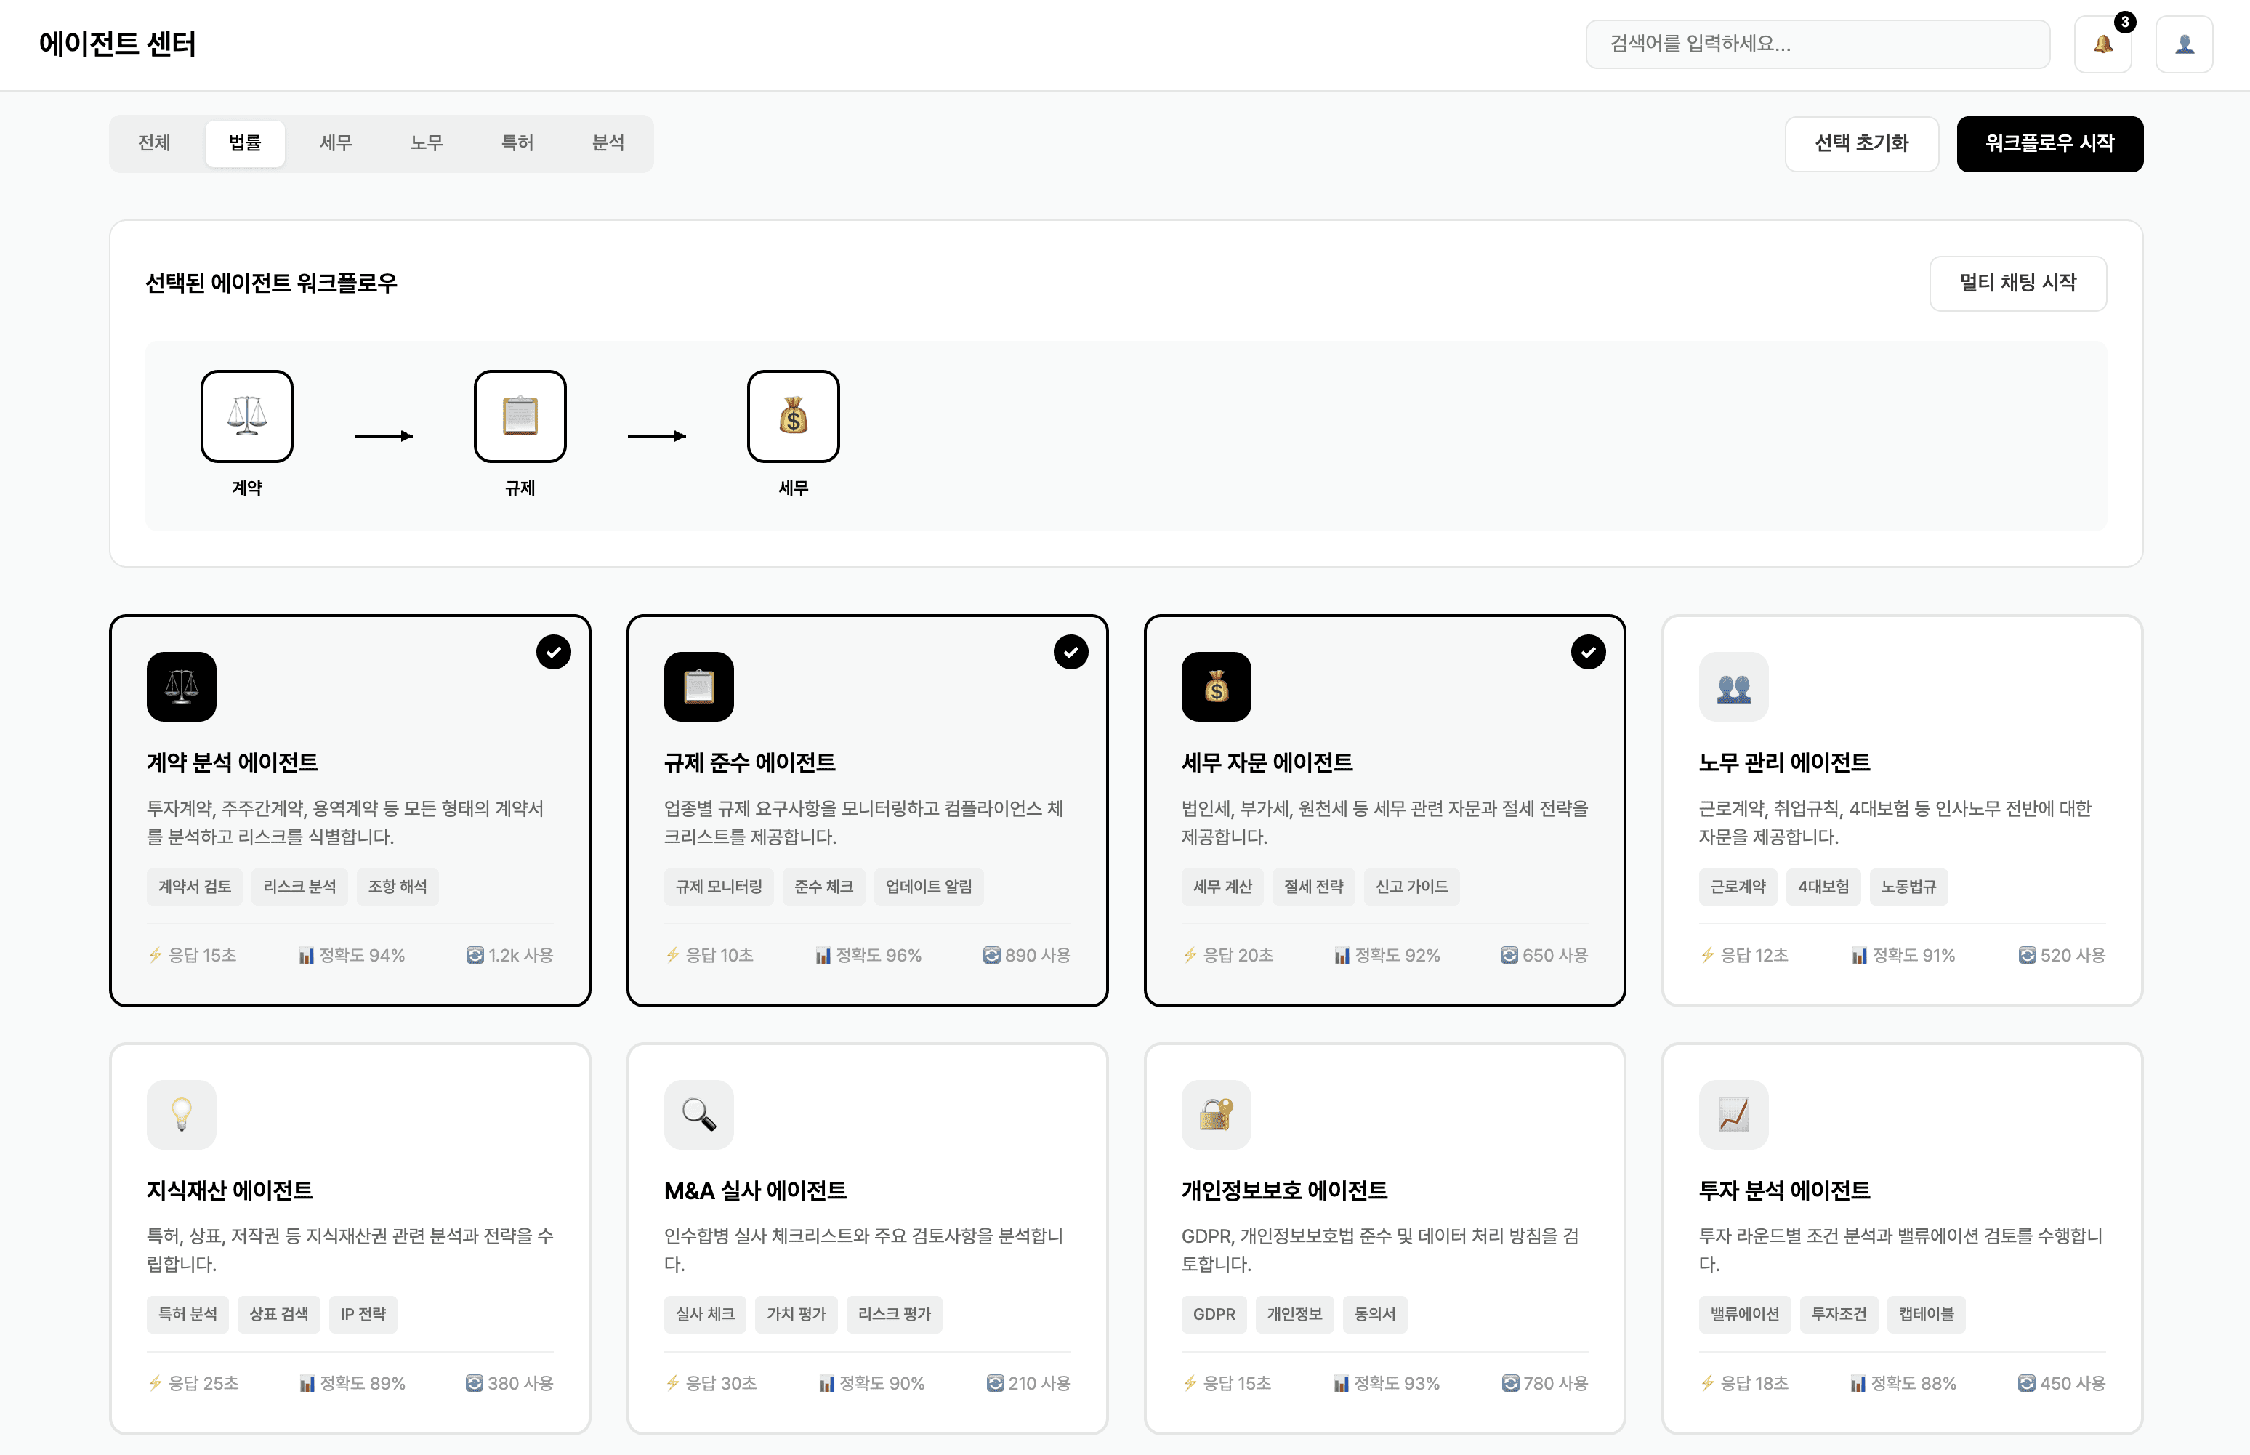
Task: Uncheck the 세무 자문 에이전트 checkmark
Action: 1588,652
